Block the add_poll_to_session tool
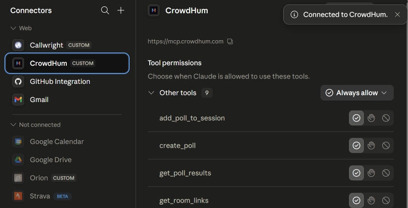408x208 pixels. pos(386,118)
